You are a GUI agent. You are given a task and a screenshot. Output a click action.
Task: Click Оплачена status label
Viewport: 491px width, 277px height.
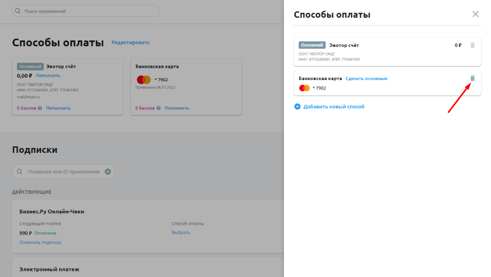tap(45, 233)
